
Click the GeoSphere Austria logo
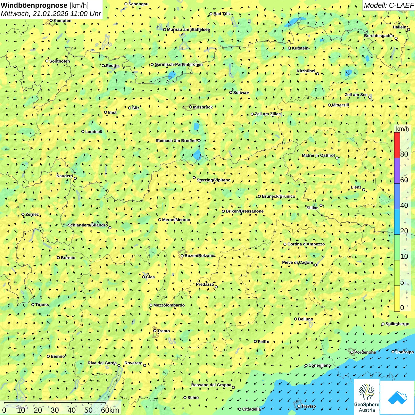(367, 397)
